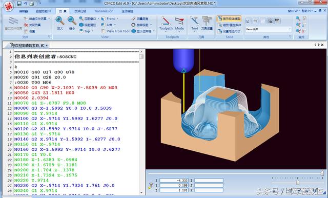Open the CIMCO application menu button

click(x=8, y=6)
